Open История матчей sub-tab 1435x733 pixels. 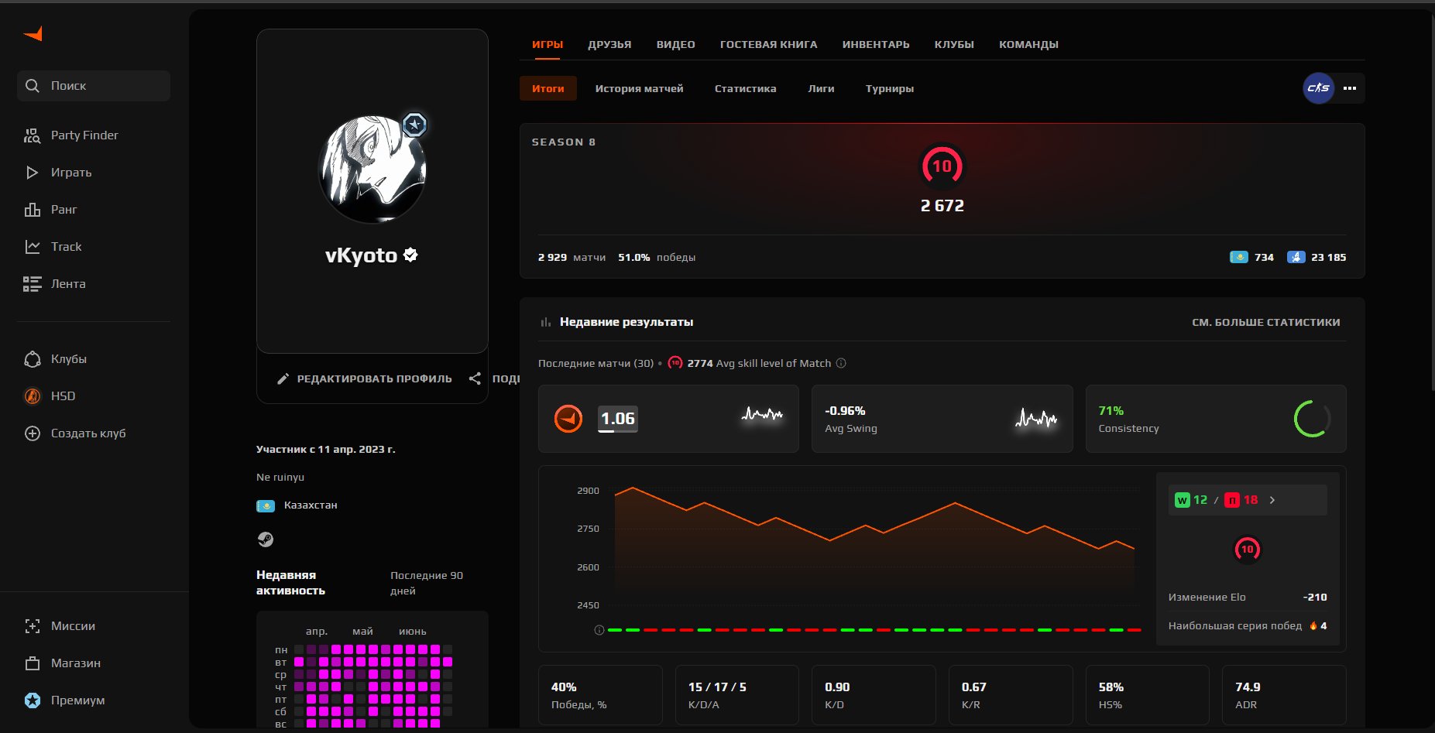coord(639,88)
